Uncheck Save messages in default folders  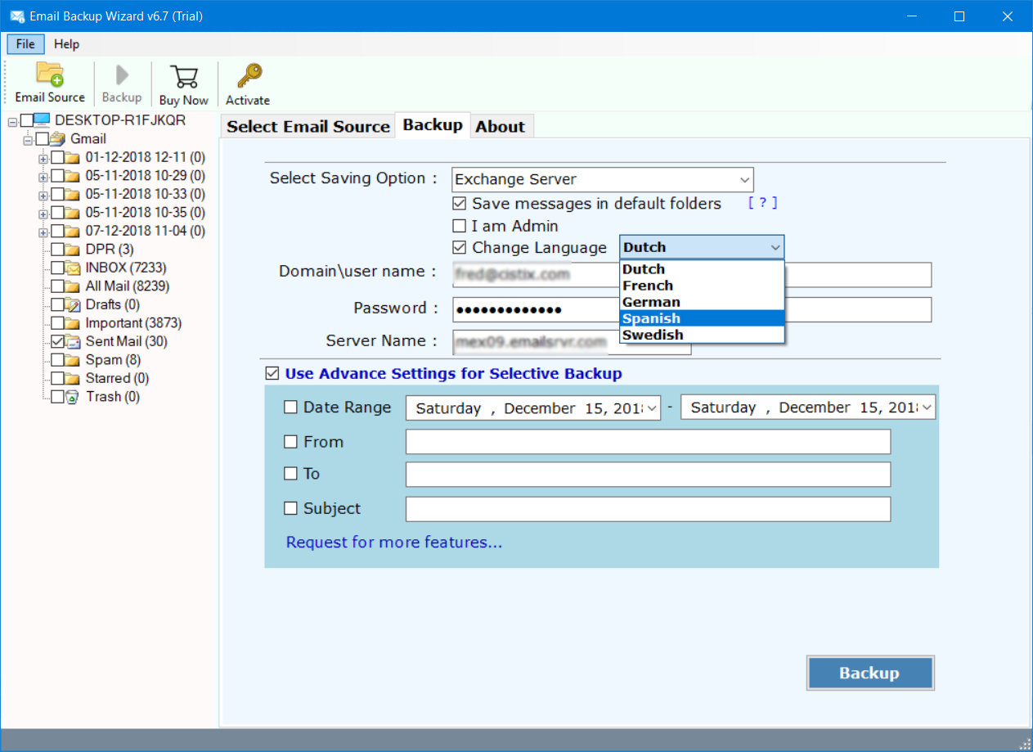pyautogui.click(x=460, y=203)
